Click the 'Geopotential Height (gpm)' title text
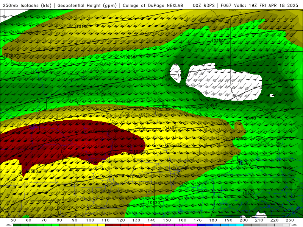The height and width of the screenshot is (227, 303). point(87,5)
